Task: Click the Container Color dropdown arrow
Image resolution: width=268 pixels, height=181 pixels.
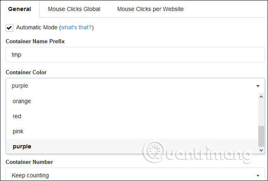Action: (258, 86)
